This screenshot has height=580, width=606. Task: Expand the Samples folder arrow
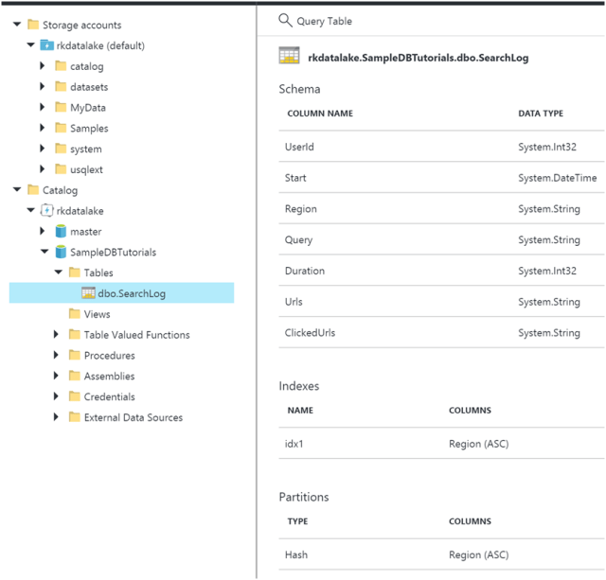[x=43, y=128]
